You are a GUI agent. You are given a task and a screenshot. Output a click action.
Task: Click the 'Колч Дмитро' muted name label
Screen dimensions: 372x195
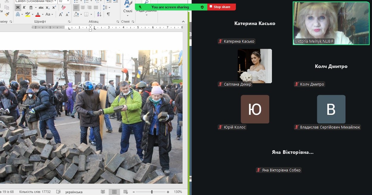tap(309, 84)
